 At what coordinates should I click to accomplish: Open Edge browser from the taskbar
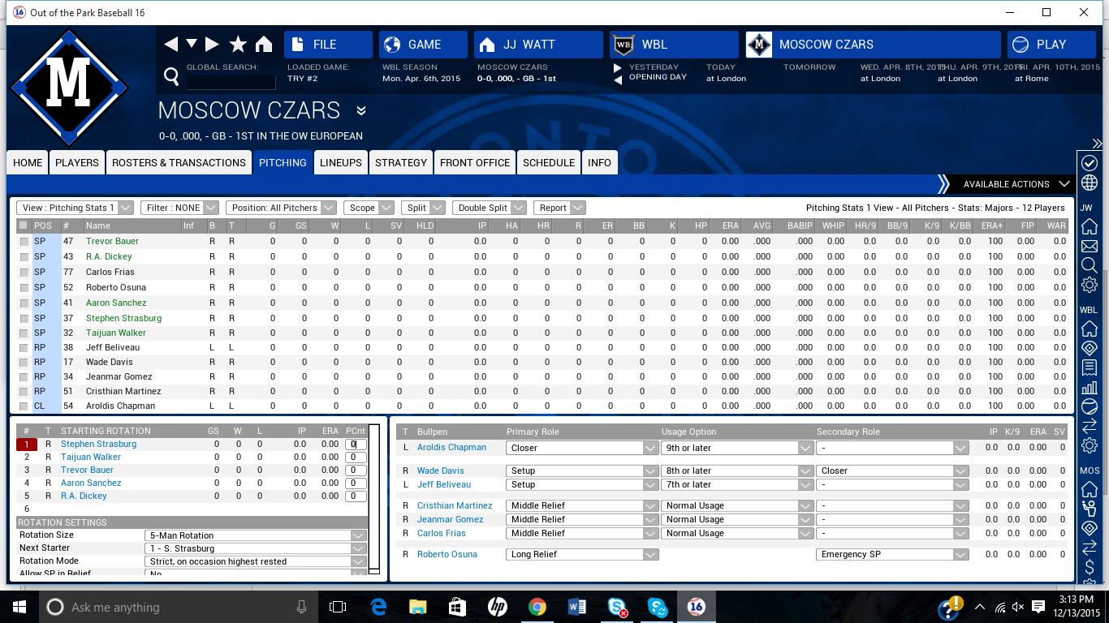pos(378,607)
